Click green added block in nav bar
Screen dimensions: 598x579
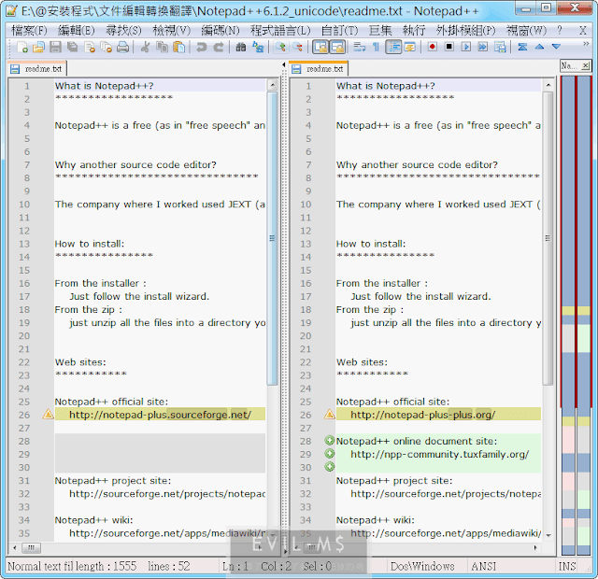click(583, 338)
